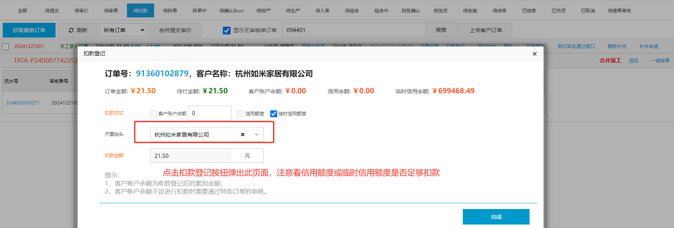Viewport: 674px width, 228px height.
Task: Check the 信用额度 option
Action: click(x=241, y=114)
